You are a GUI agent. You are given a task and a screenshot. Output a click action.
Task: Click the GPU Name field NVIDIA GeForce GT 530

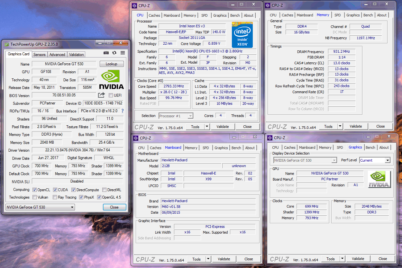click(64, 64)
